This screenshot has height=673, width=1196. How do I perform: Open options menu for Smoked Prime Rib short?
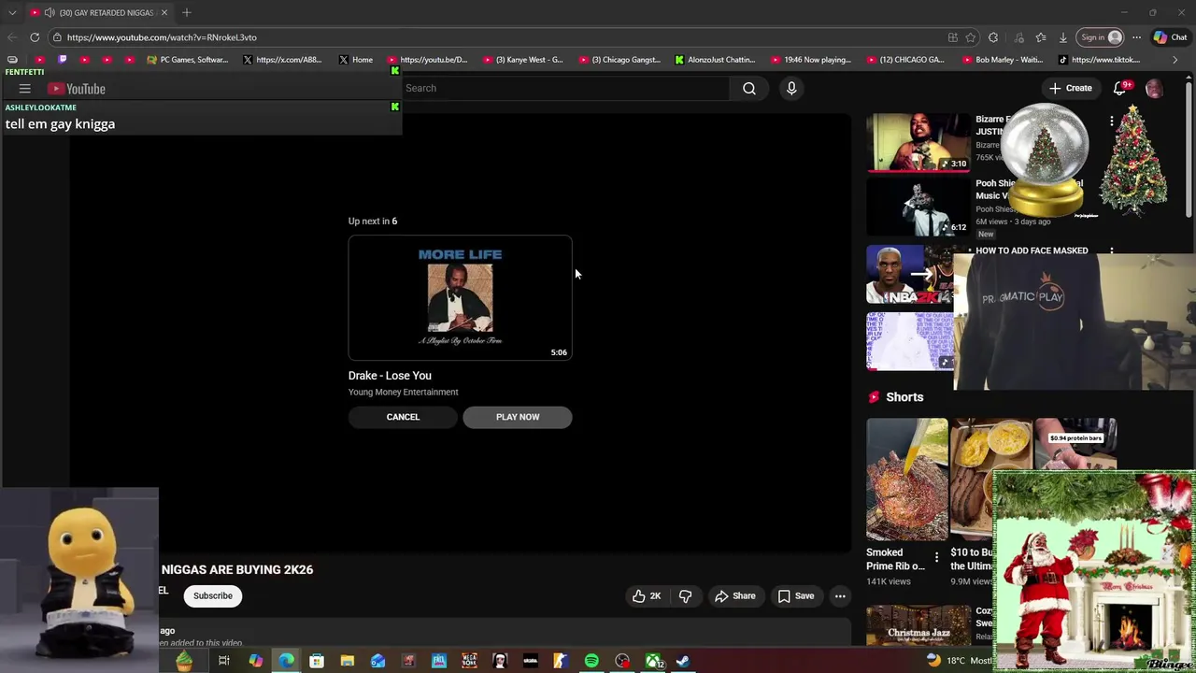936,557
